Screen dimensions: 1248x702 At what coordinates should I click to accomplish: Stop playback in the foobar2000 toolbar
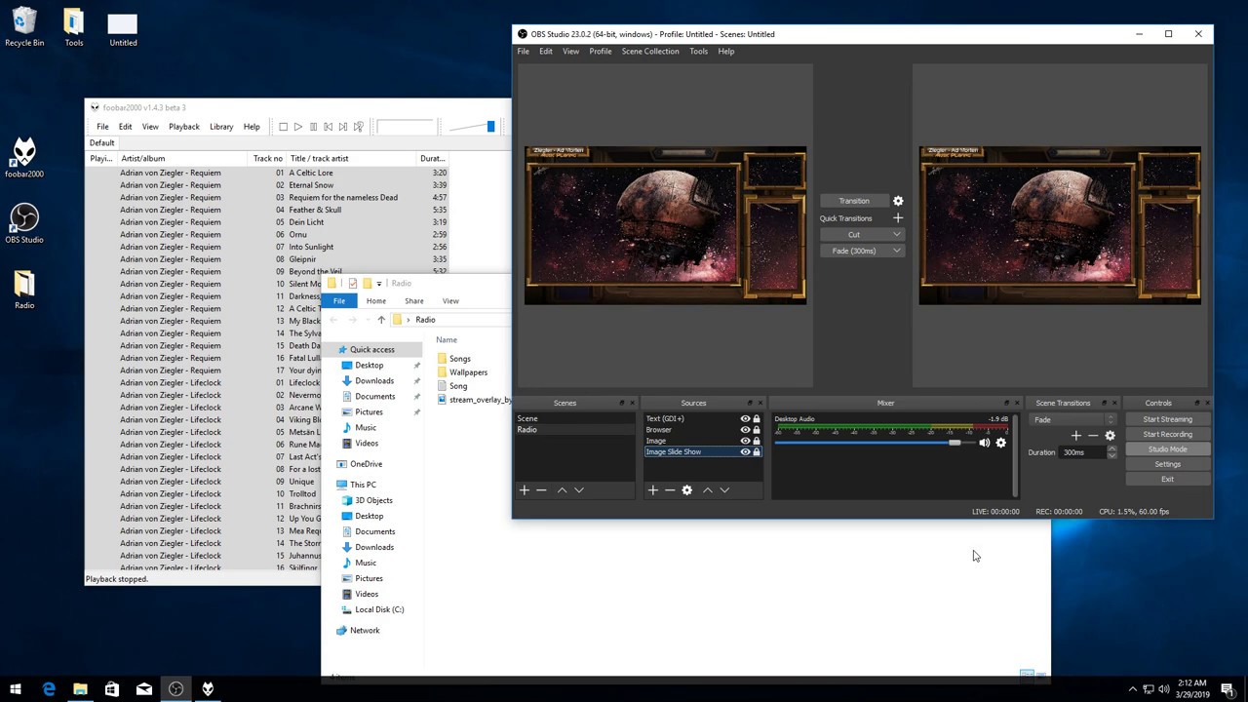click(x=283, y=127)
